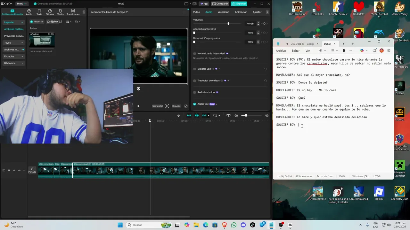
Task: Open Discord from the taskbar
Action: click(243, 225)
